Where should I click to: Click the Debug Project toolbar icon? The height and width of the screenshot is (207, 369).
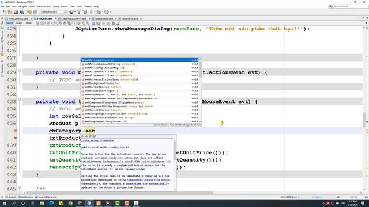pyautogui.click(x=99, y=12)
